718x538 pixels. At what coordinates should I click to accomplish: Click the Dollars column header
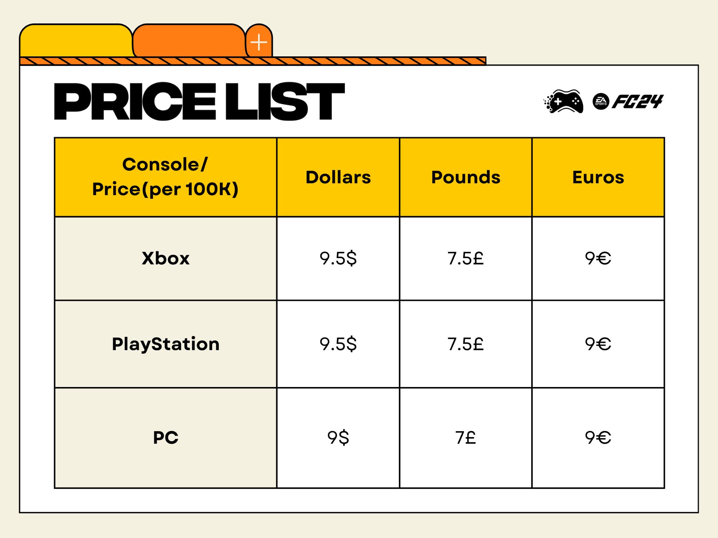pyautogui.click(x=338, y=177)
